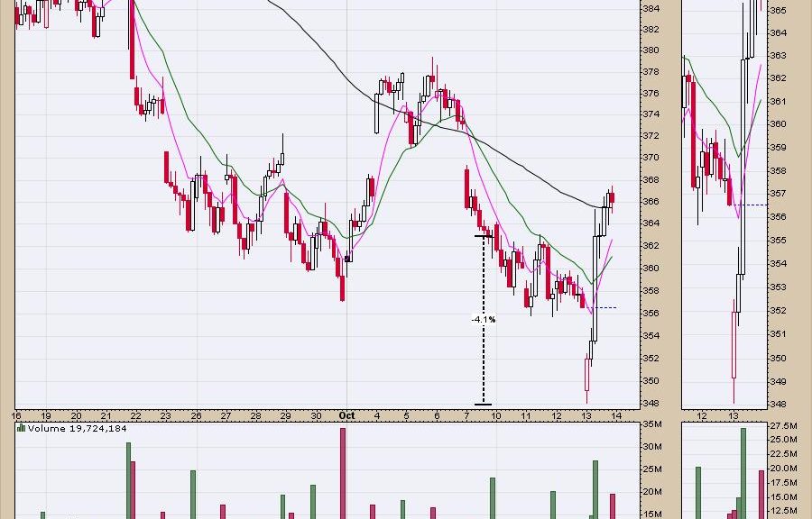Select date label "10" on the main chart axis

click(496, 415)
